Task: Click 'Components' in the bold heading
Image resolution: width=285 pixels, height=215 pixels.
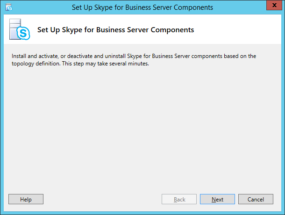Action: pyautogui.click(x=172, y=30)
